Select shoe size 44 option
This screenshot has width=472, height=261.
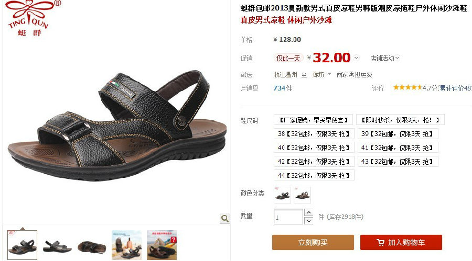coord(314,175)
